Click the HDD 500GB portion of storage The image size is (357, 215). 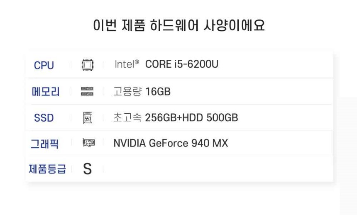[x=210, y=118]
